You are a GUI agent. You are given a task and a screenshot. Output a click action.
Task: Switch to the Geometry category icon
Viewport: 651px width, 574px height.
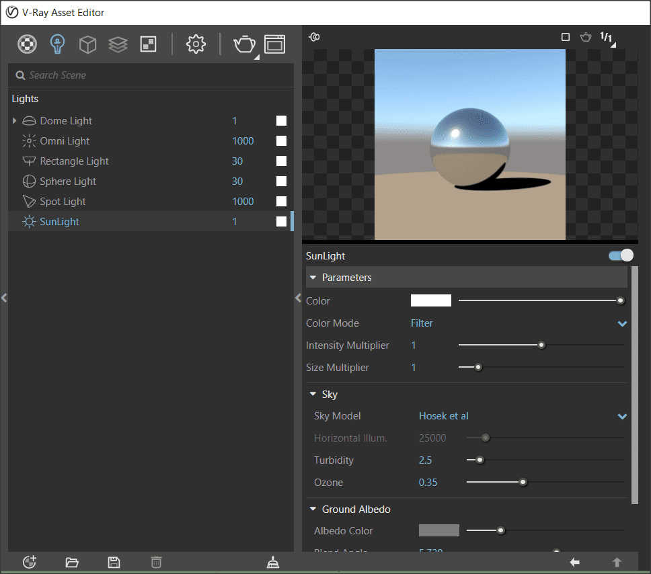point(88,44)
